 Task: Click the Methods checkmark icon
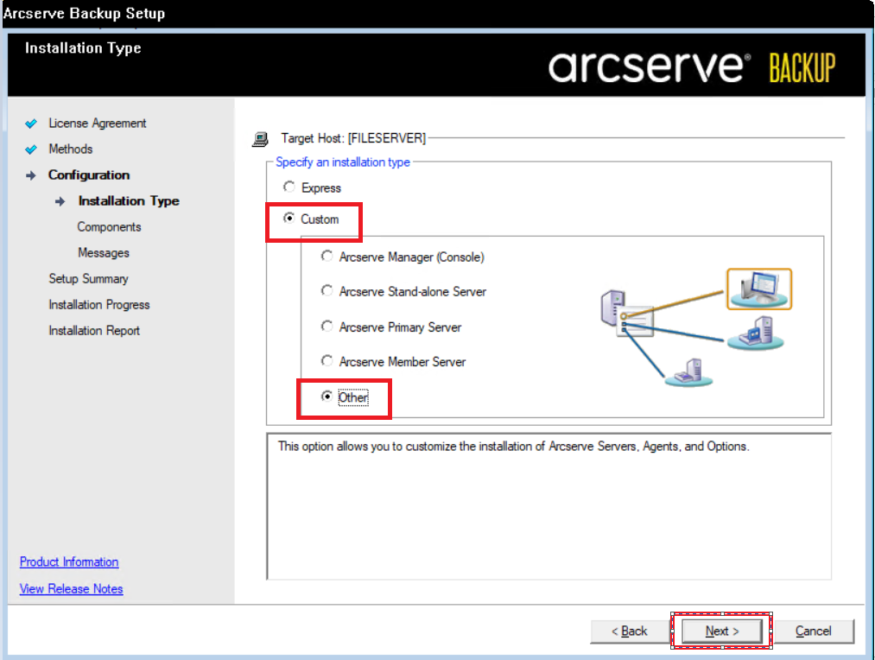tap(31, 149)
